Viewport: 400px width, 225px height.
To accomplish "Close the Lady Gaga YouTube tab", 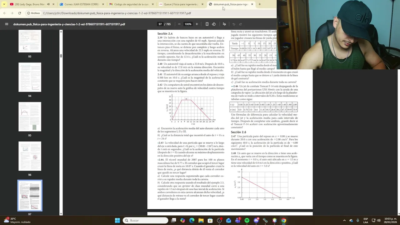I will click(x=54, y=4).
